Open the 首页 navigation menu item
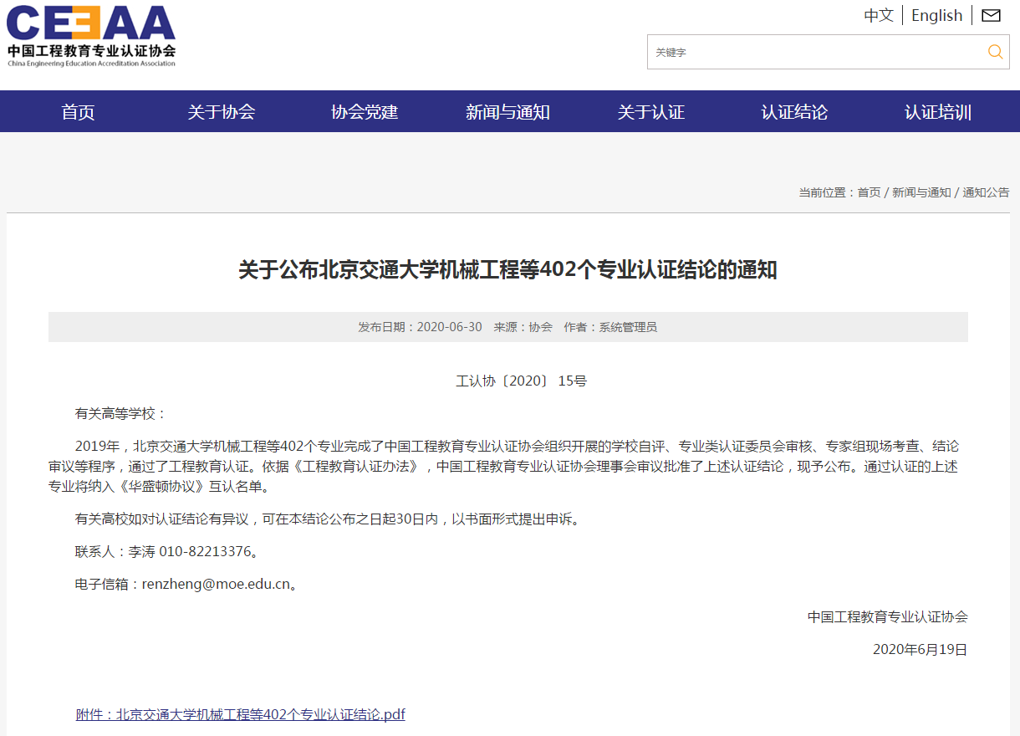1020x736 pixels. pyautogui.click(x=78, y=110)
